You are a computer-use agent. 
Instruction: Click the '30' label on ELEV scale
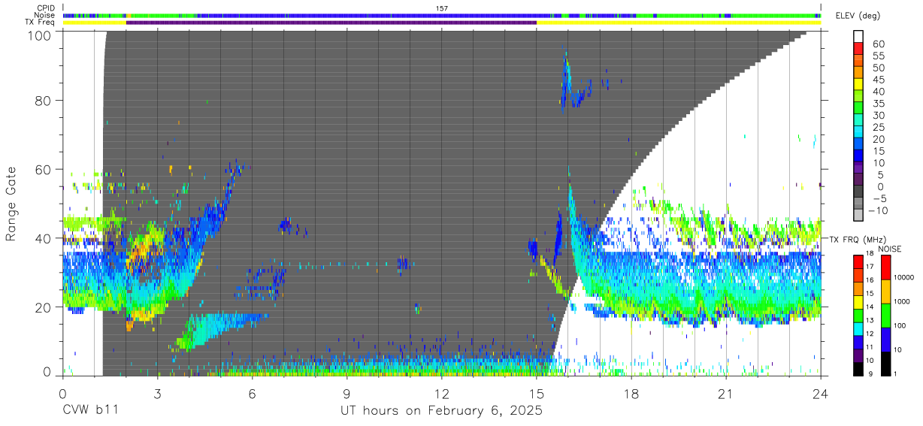(x=879, y=115)
